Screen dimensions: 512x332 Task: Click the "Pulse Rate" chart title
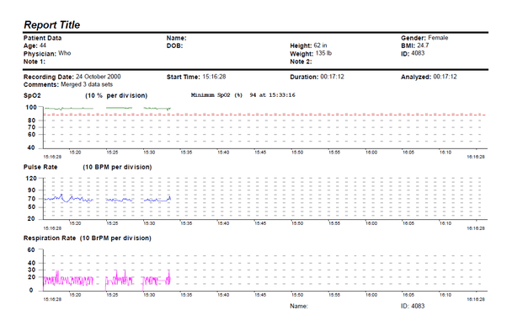coord(40,167)
